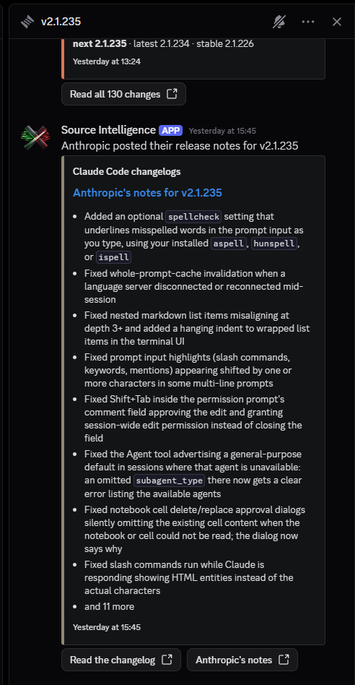The image size is (355, 685).
Task: Close the v2.1.235 thread panel
Action: pos(337,22)
